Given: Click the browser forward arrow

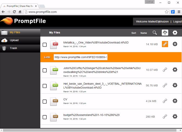Looking at the screenshot, I should click(9, 12).
